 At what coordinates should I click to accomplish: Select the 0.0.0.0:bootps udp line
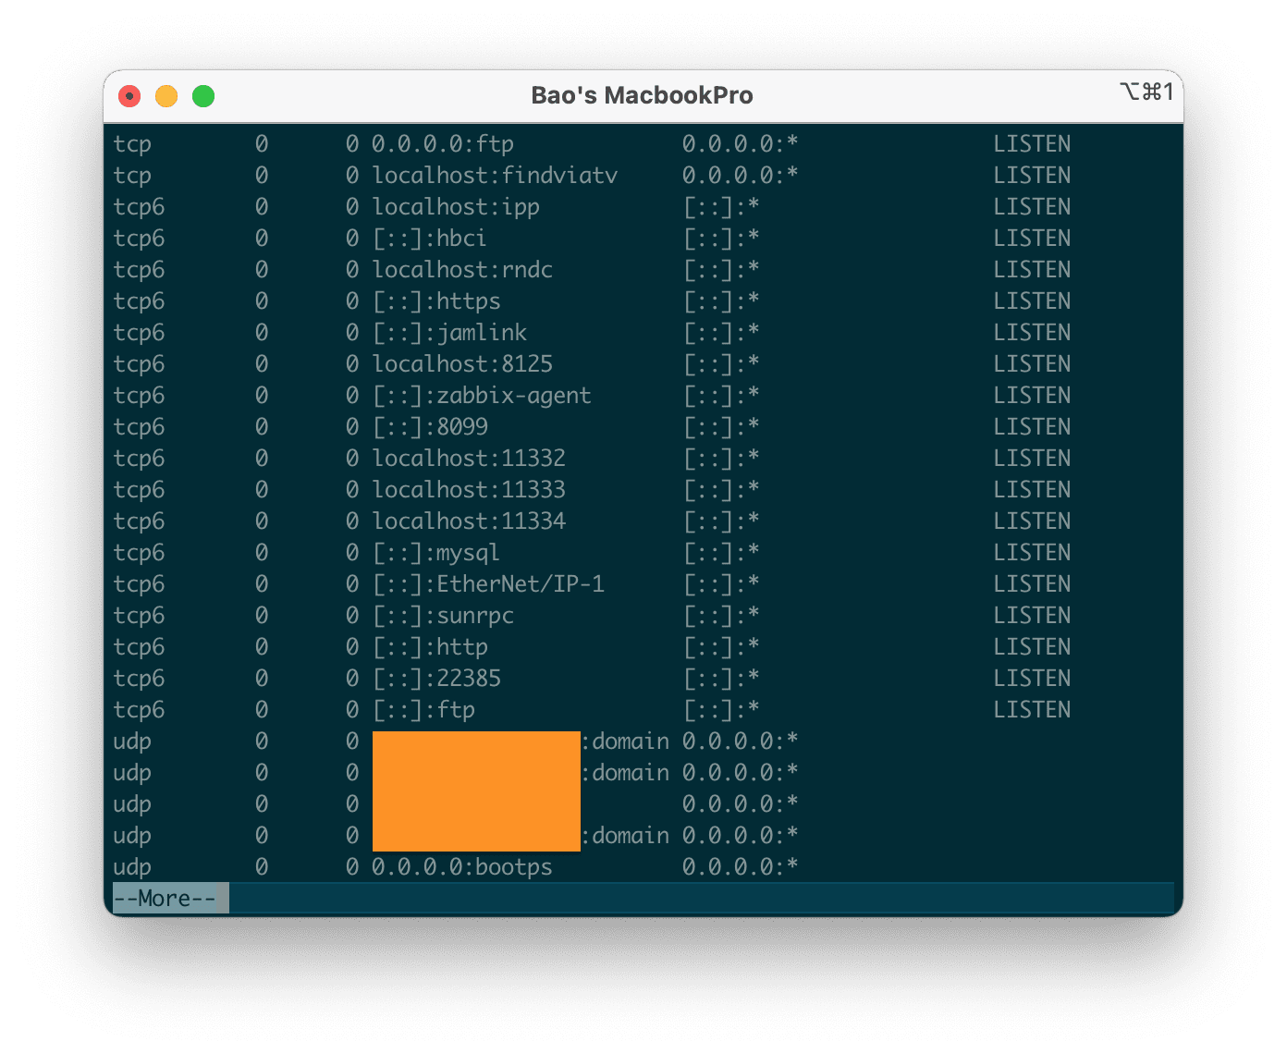[461, 867]
